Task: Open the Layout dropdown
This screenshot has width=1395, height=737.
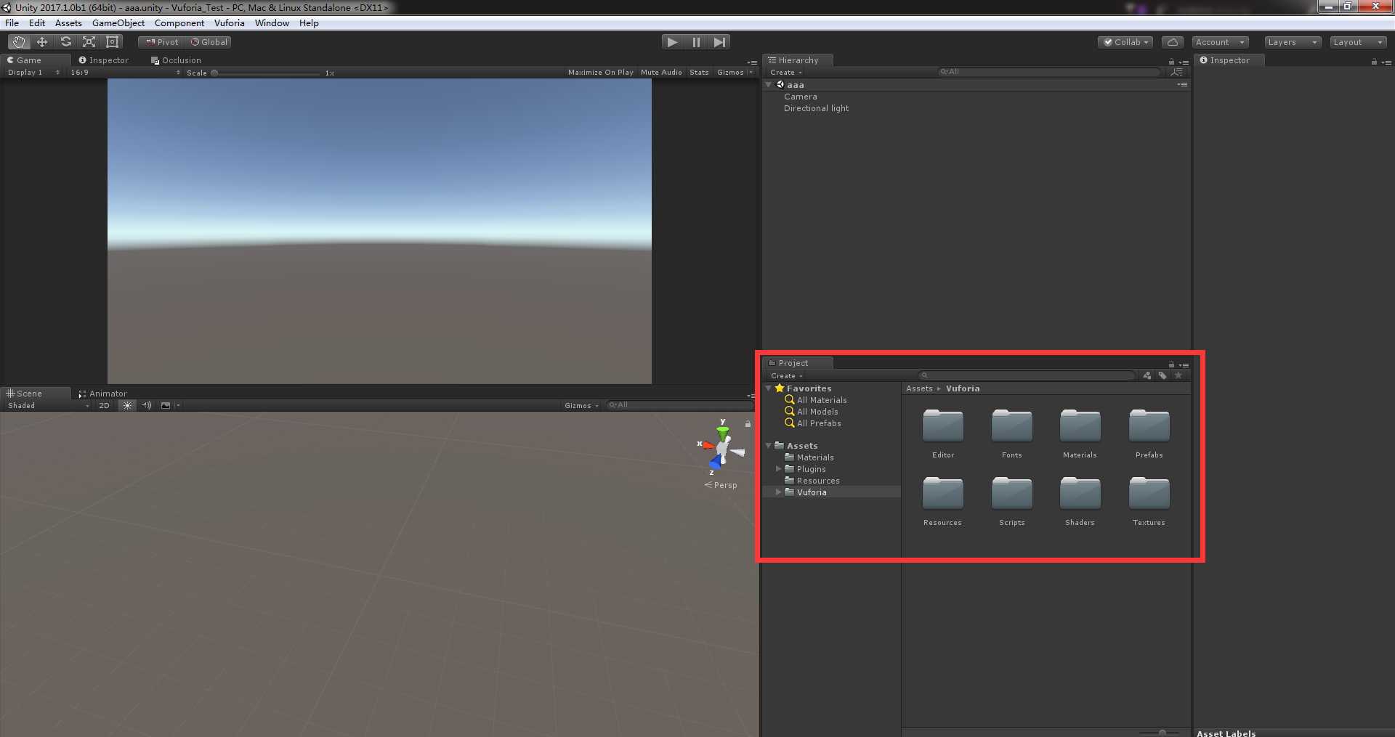Action: [1359, 42]
